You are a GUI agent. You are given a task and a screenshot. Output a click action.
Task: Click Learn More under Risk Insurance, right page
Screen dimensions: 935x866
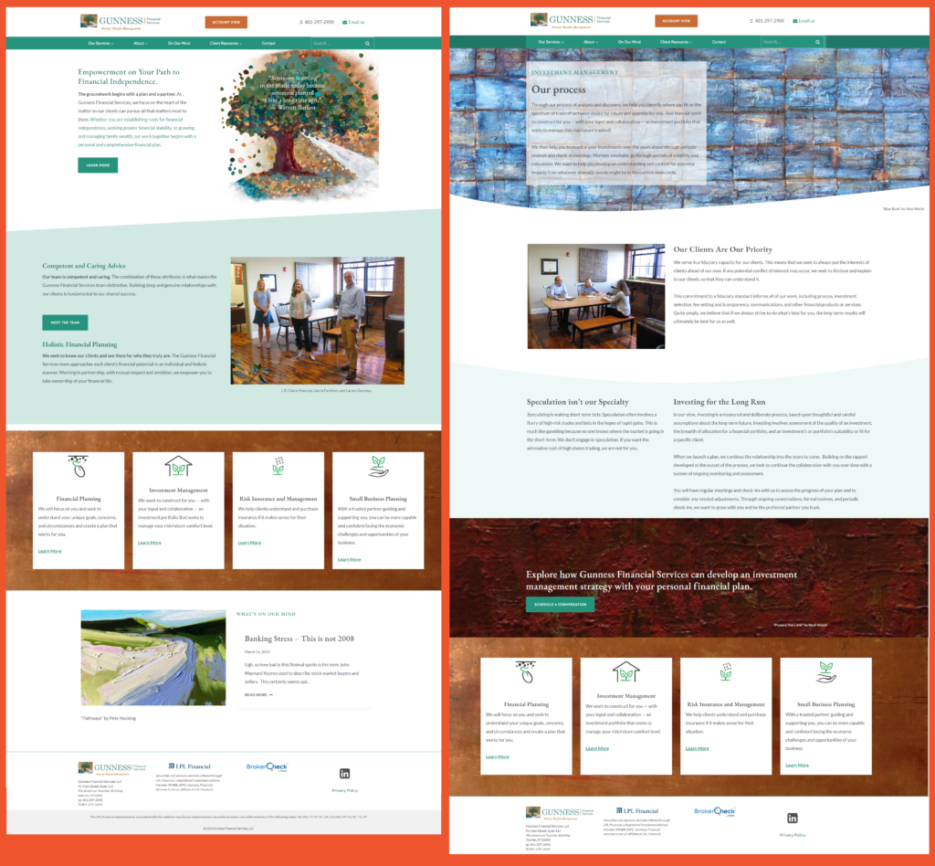(x=697, y=748)
